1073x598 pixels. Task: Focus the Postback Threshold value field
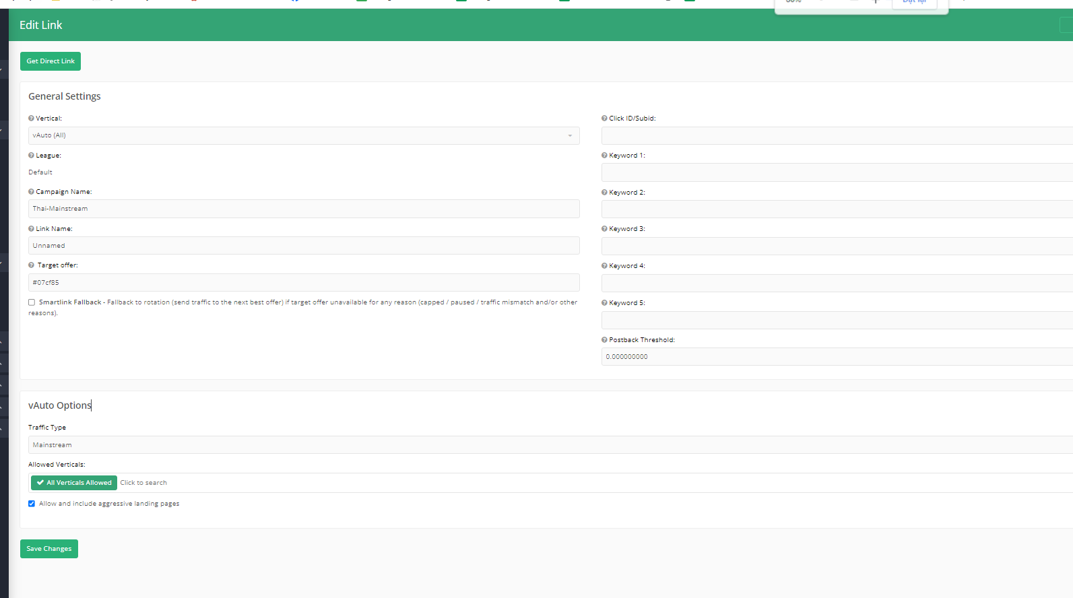click(x=837, y=357)
